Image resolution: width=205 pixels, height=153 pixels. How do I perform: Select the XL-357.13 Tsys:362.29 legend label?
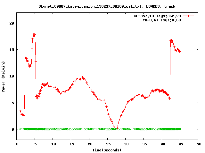(x=157, y=16)
